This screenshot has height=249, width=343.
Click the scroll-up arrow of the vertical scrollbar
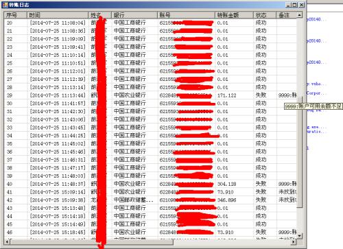coord(300,15)
